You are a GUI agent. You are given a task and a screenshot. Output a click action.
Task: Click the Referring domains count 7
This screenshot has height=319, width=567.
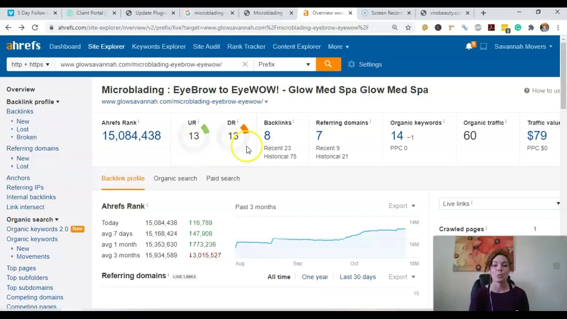click(x=319, y=136)
